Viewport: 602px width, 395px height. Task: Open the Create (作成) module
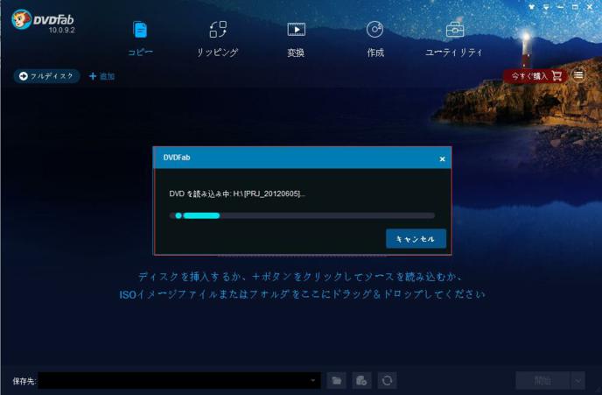pyautogui.click(x=375, y=39)
